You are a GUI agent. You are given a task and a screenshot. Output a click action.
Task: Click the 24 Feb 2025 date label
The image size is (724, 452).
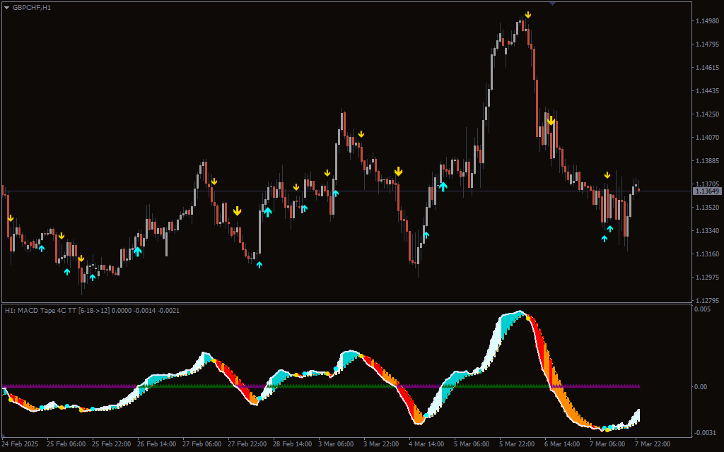pos(22,444)
